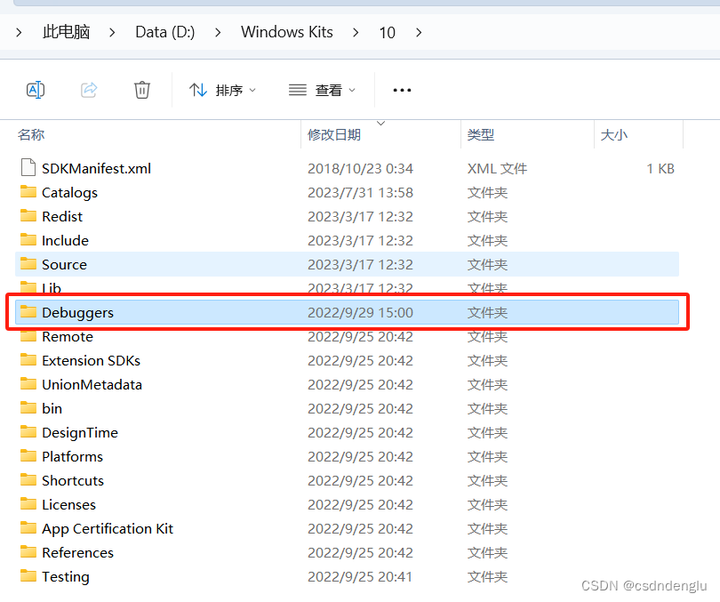
Task: Select the SDKManifest.xml file icon
Action: (x=28, y=167)
